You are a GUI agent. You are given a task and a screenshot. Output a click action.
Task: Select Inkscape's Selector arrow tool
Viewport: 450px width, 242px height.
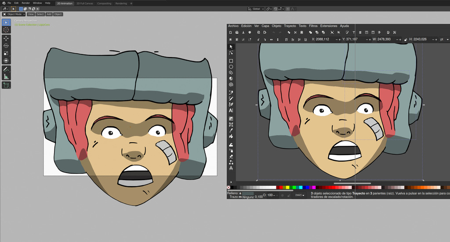tap(231, 47)
